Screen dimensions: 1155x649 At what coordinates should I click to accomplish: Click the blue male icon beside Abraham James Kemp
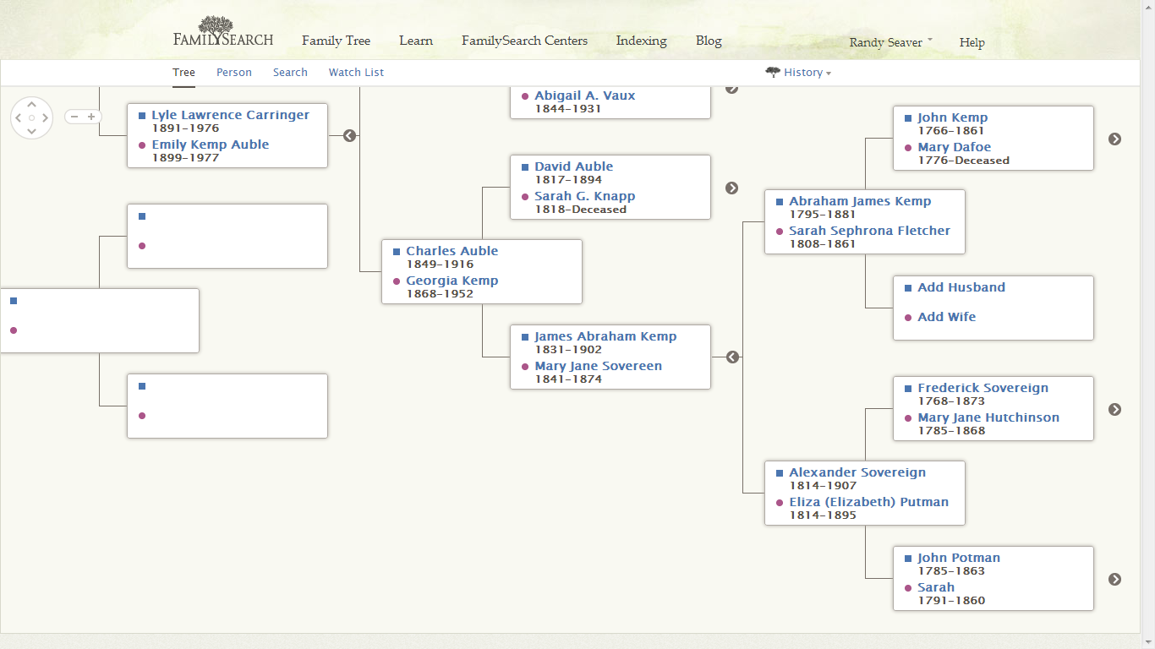(x=779, y=201)
